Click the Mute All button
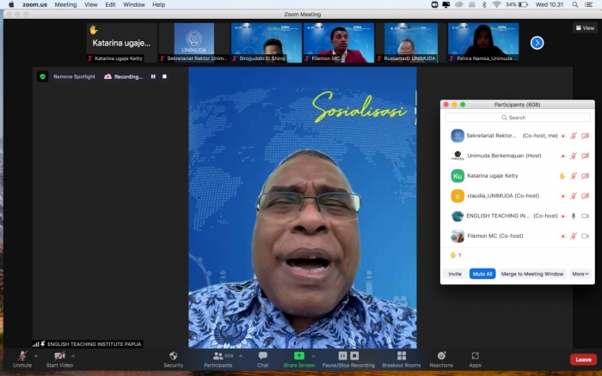Image resolution: width=602 pixels, height=376 pixels. click(482, 274)
